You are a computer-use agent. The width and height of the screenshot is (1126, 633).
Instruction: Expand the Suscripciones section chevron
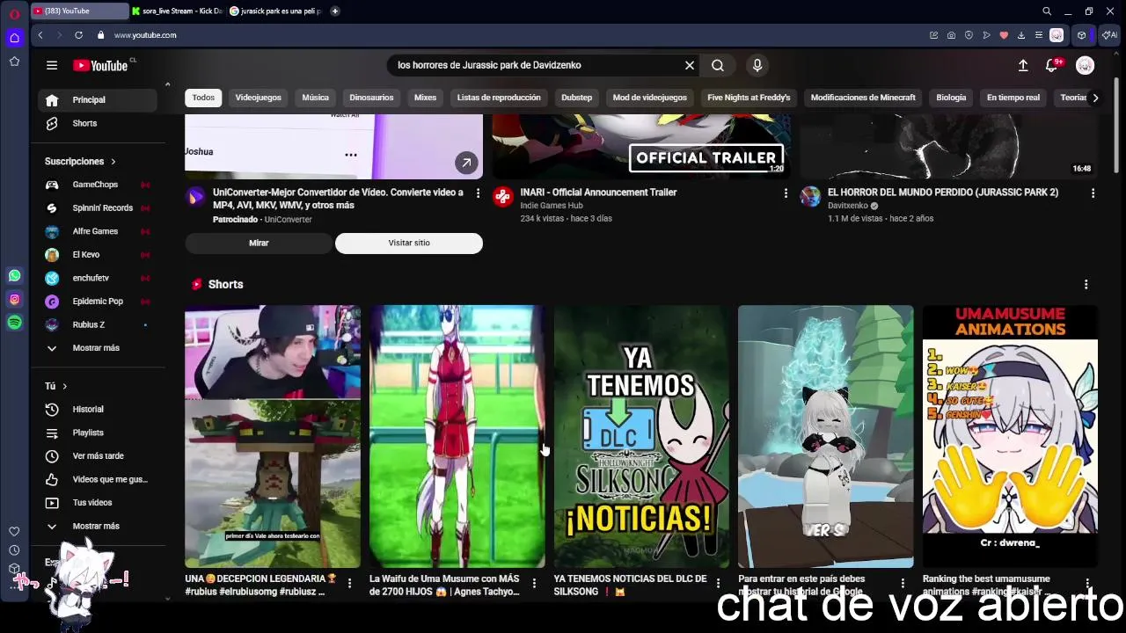[x=113, y=162]
